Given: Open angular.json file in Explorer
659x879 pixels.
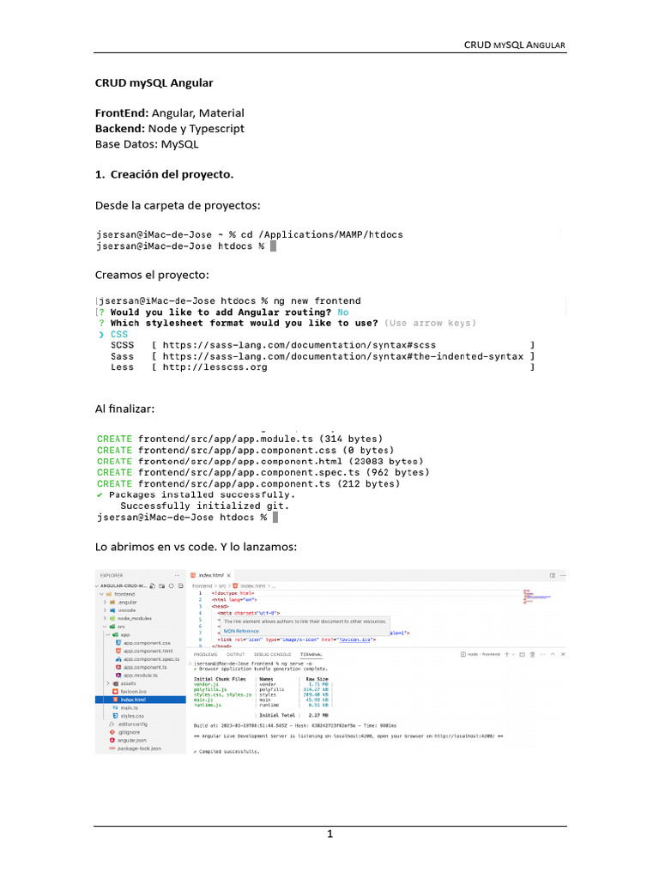Looking at the screenshot, I should (127, 741).
